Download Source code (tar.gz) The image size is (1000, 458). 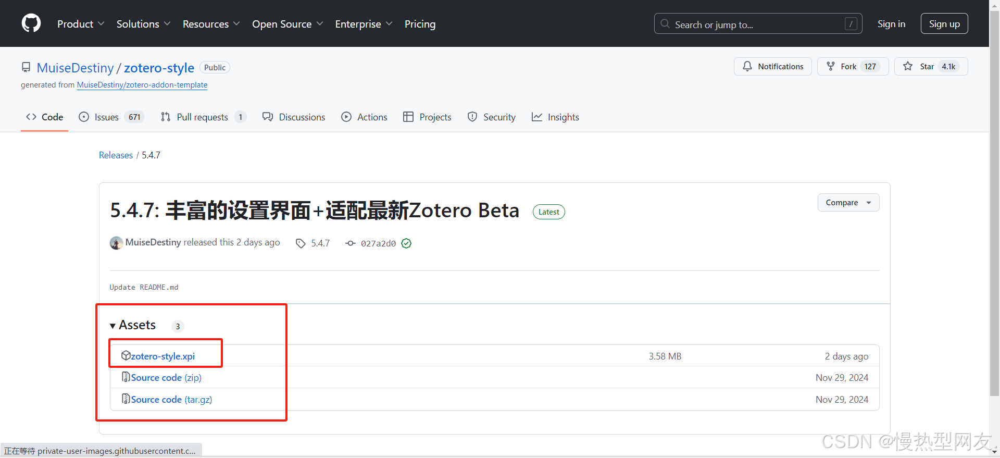[x=171, y=400]
